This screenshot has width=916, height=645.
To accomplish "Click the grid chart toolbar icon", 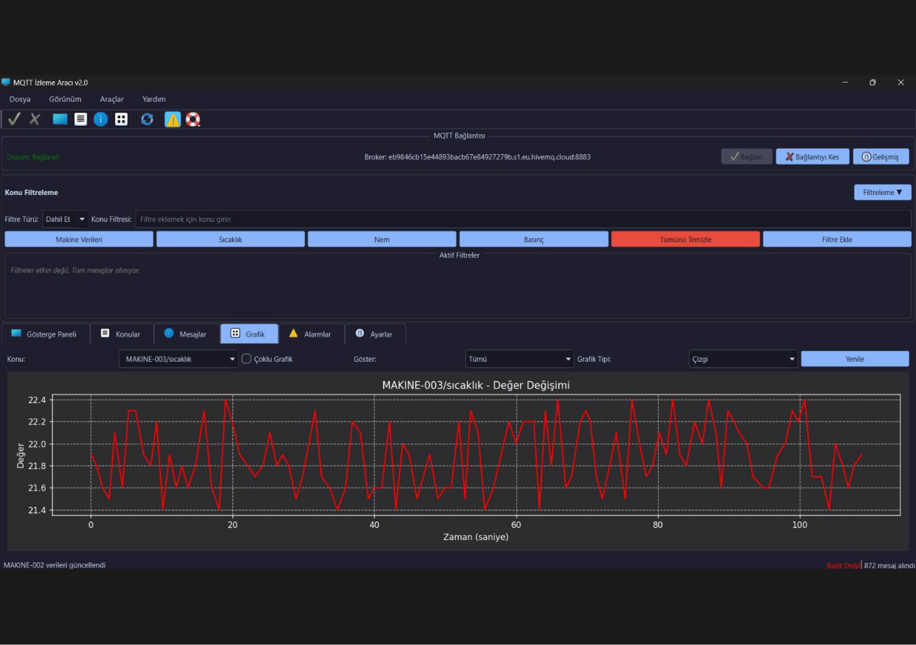I will (x=121, y=119).
